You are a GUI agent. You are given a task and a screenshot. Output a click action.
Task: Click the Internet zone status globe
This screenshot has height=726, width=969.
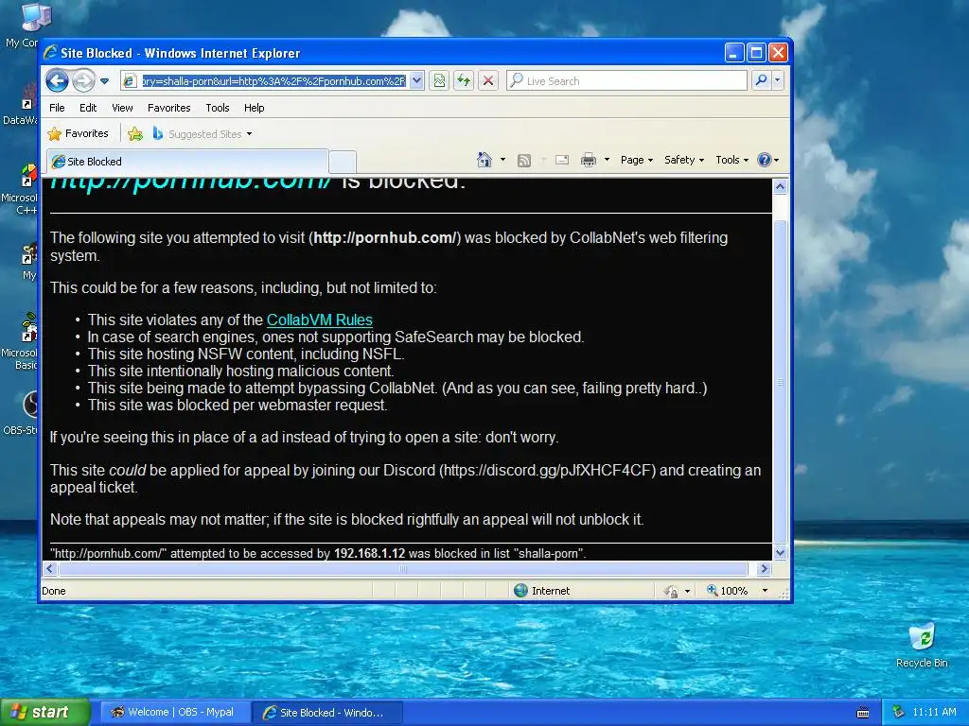coord(521,590)
